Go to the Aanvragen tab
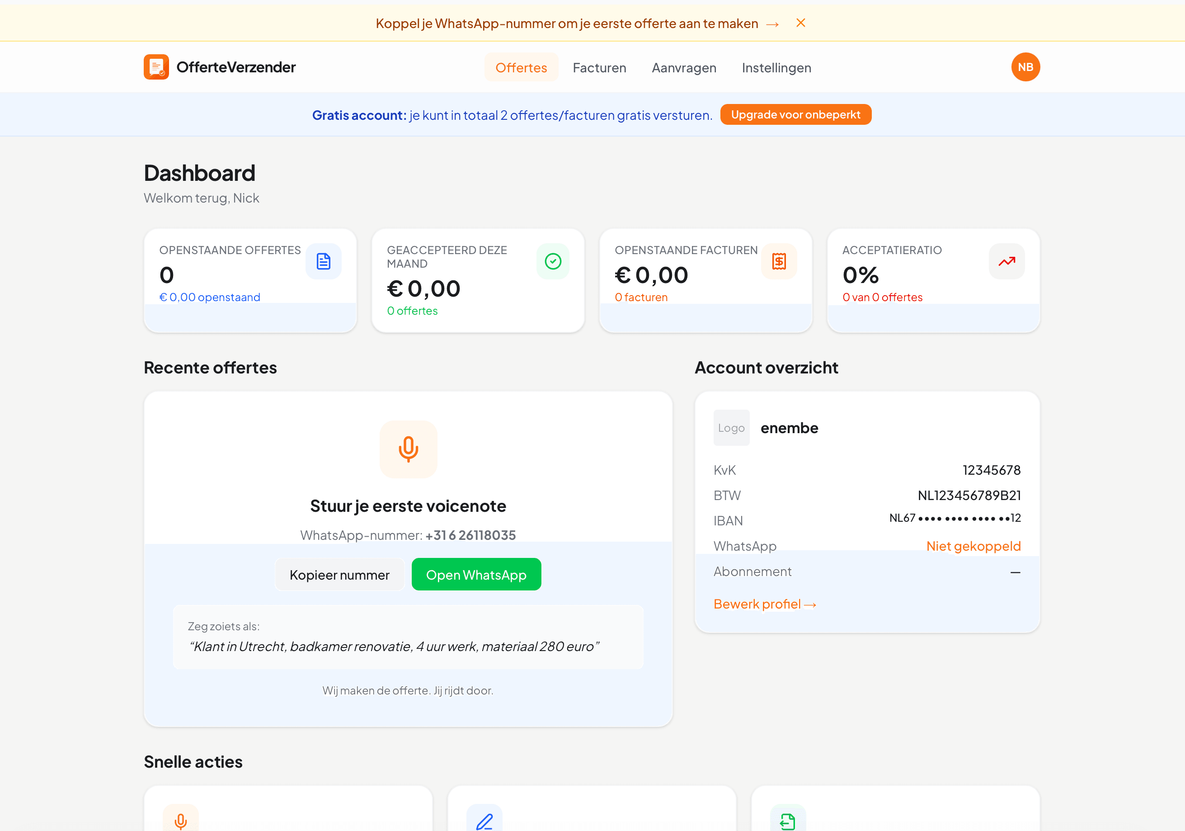 (x=684, y=68)
